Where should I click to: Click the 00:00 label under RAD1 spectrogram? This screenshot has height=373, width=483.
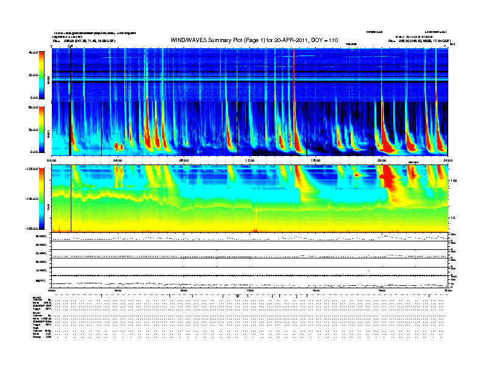[51, 160]
